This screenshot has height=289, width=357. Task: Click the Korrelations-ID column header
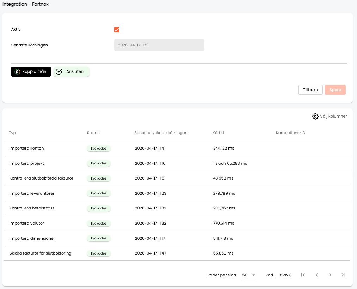click(290, 133)
